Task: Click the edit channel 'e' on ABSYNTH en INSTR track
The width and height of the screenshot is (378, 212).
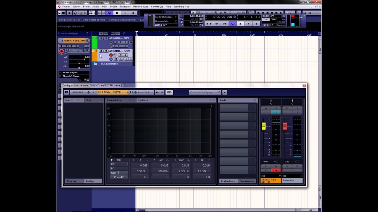Action: point(111,59)
